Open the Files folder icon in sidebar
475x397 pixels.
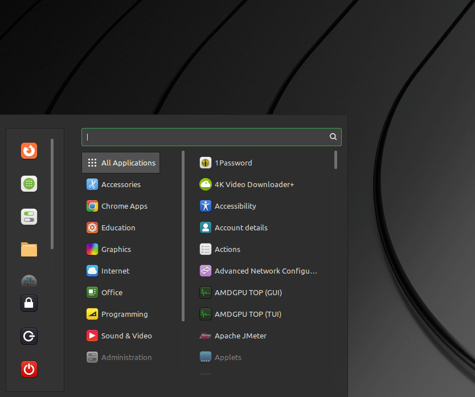click(x=29, y=249)
